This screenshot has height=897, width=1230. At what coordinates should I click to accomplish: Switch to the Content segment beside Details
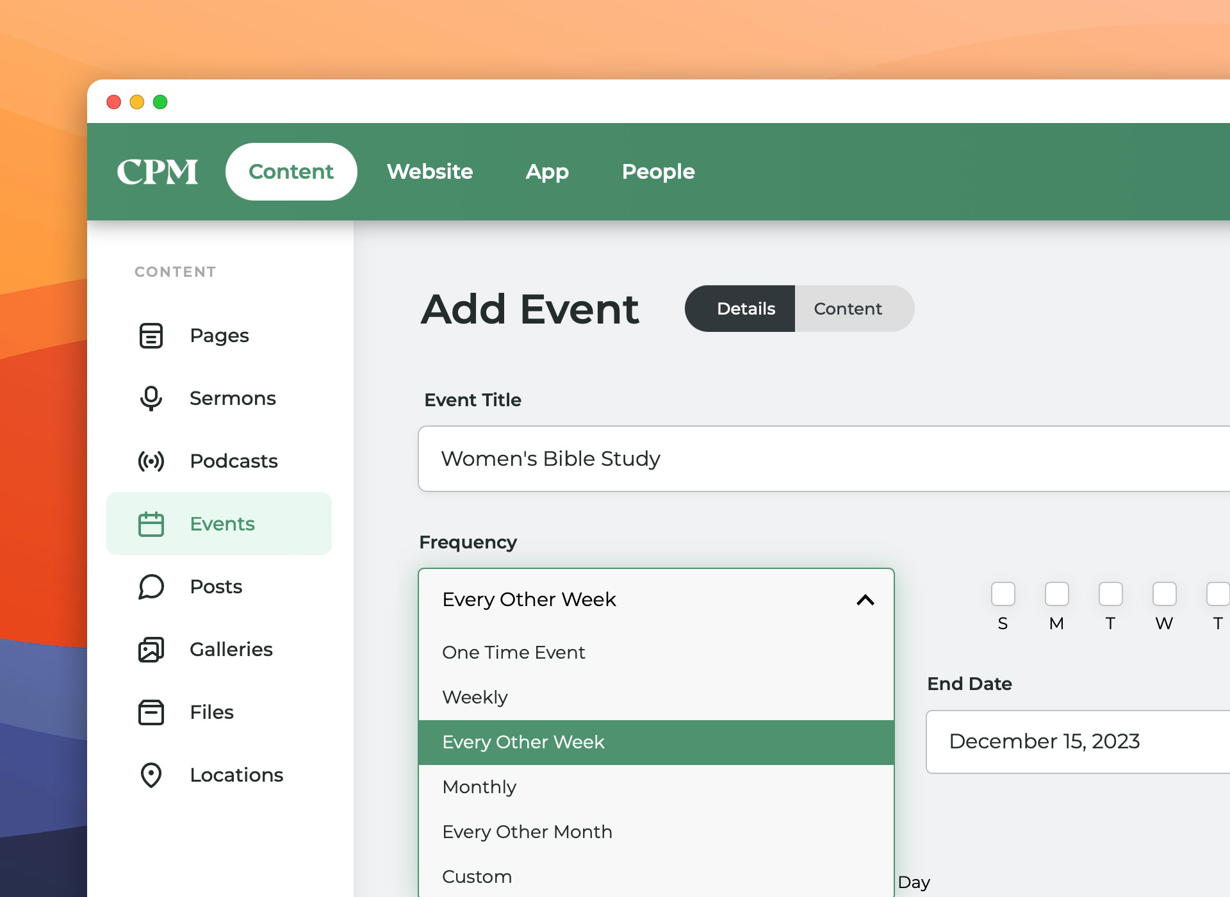click(x=848, y=309)
